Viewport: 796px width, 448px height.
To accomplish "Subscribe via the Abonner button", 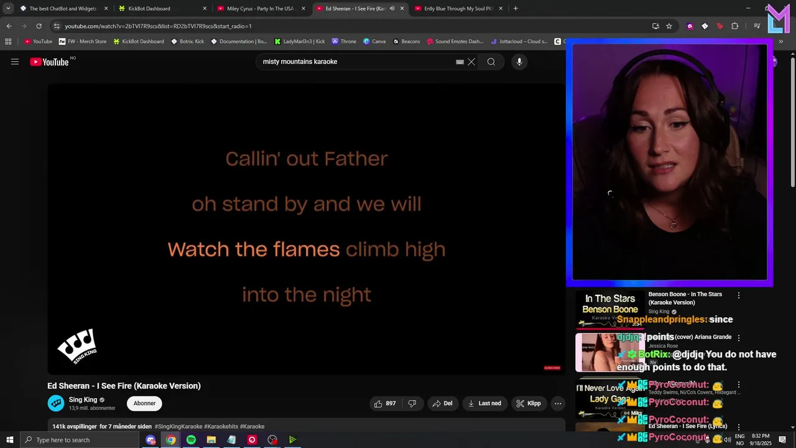I will [144, 403].
